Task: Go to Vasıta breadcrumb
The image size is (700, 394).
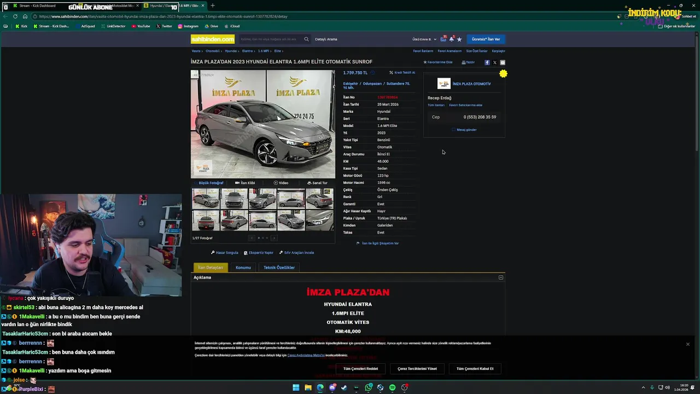Action: click(x=196, y=51)
